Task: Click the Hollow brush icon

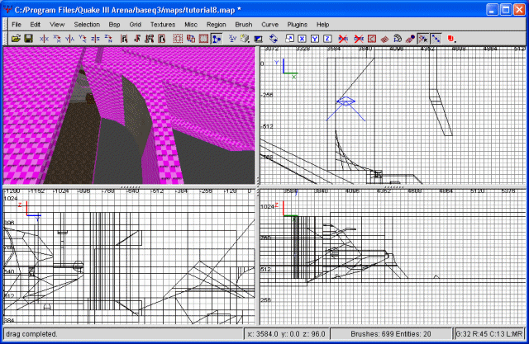Action: coord(203,39)
